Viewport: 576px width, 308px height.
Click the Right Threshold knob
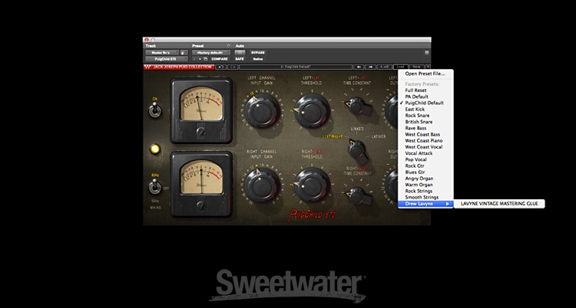[x=312, y=185]
